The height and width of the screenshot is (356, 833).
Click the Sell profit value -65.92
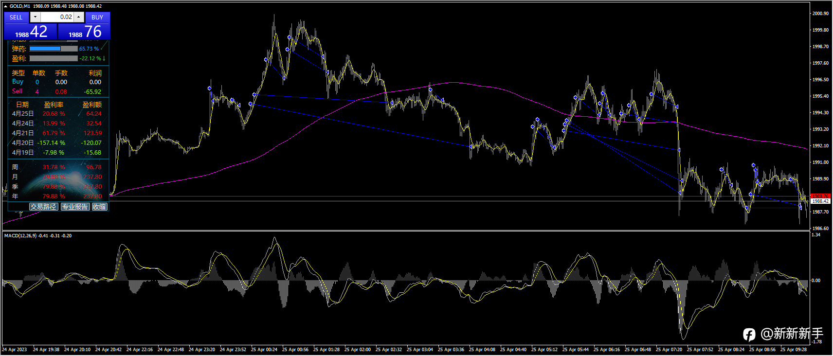click(x=92, y=92)
